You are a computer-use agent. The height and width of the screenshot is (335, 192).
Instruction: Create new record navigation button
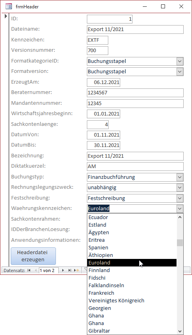pos(77,270)
